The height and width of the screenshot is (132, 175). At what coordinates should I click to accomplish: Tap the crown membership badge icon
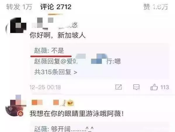click(70, 103)
